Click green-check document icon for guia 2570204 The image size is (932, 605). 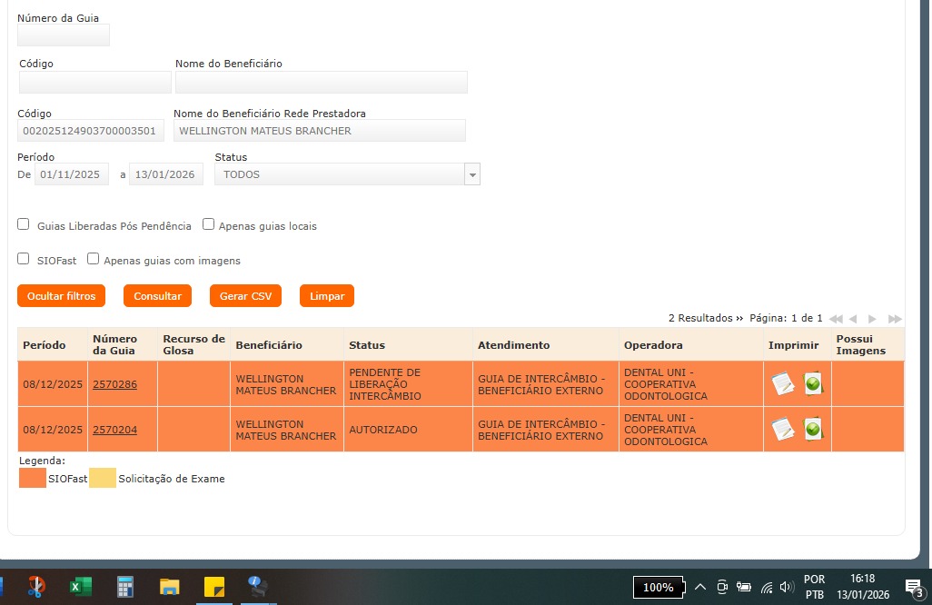coord(813,430)
